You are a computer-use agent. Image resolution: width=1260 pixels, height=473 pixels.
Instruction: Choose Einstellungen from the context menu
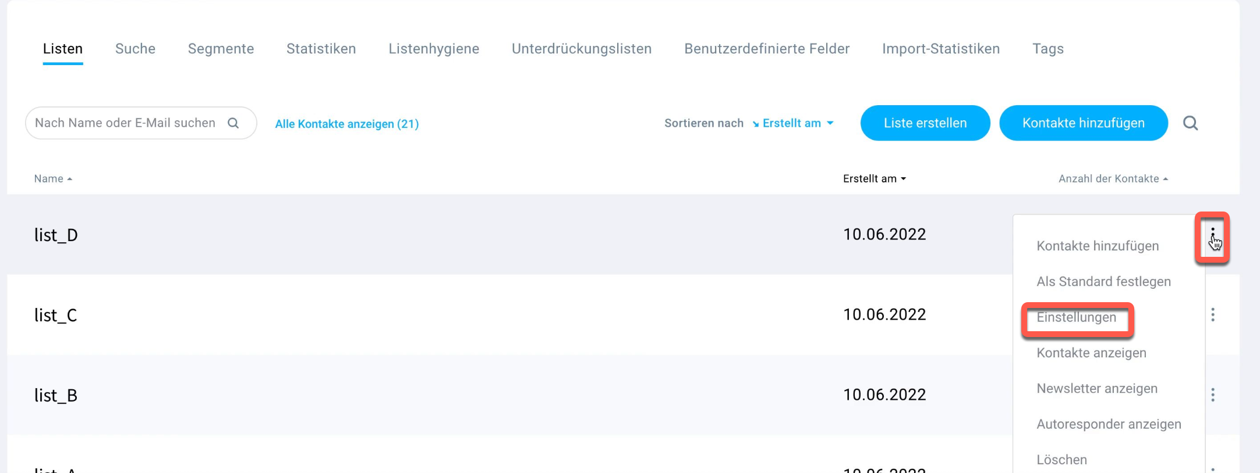click(1077, 317)
